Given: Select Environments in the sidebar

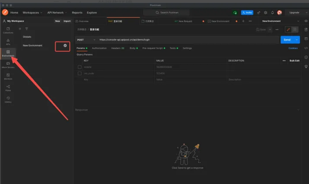Looking at the screenshot, I should tap(8, 53).
